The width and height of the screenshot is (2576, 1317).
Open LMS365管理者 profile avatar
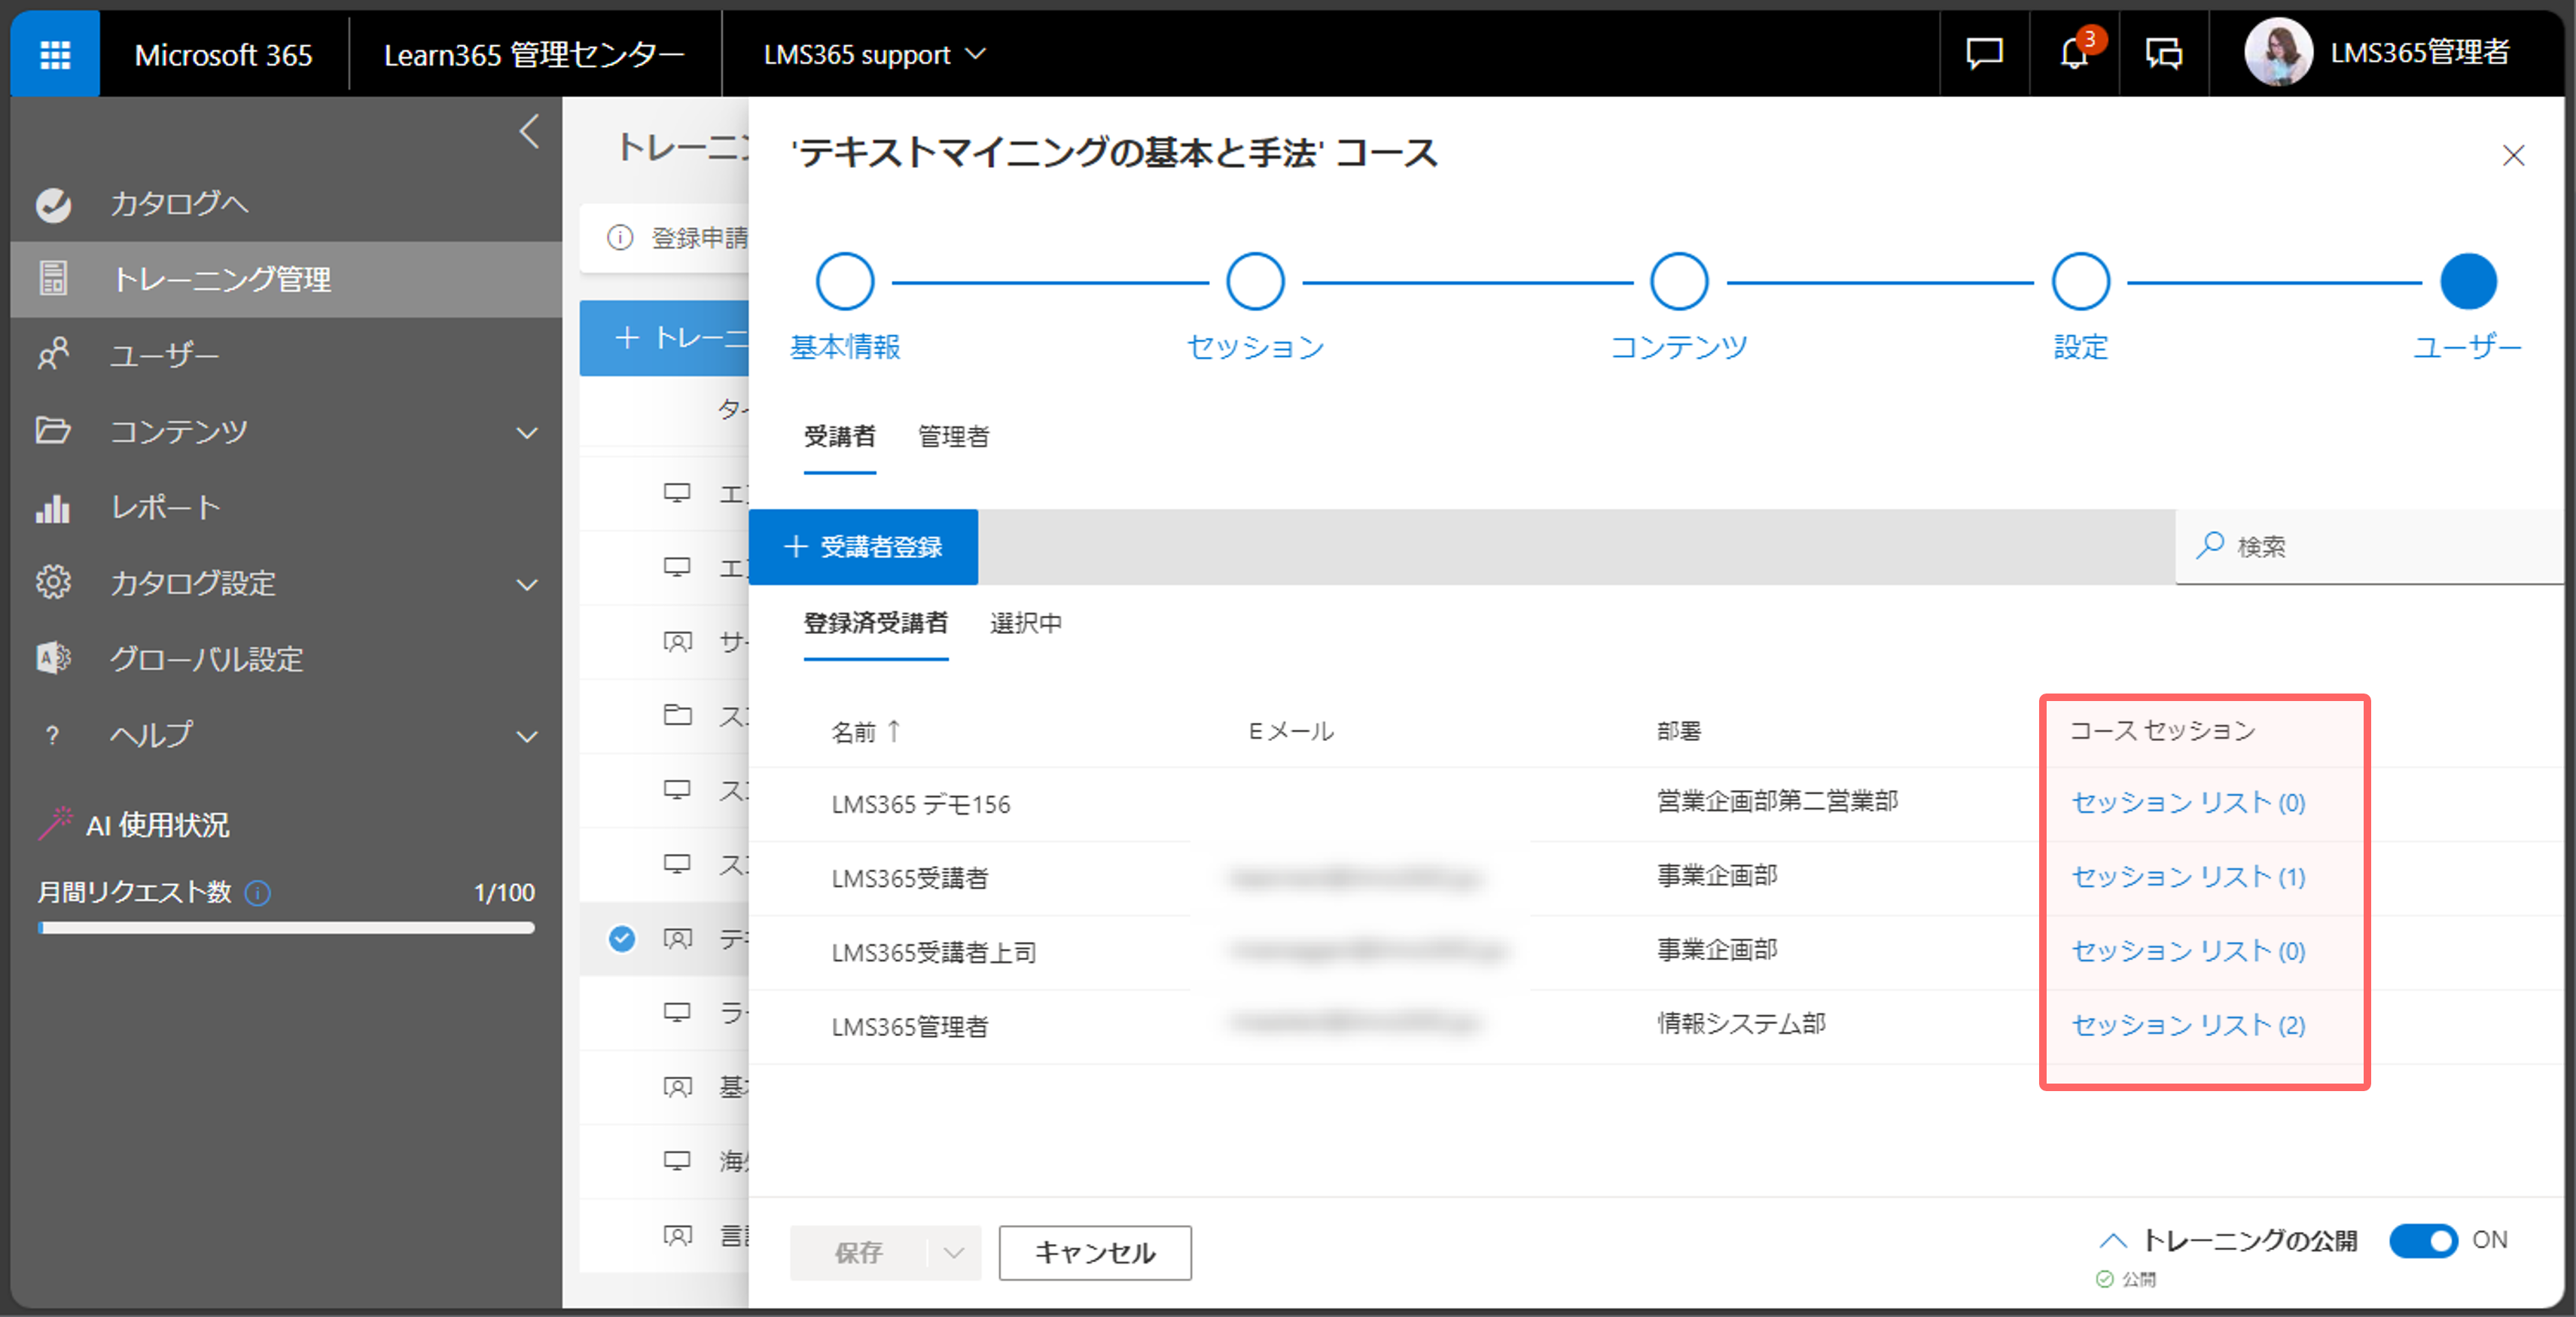click(x=2277, y=52)
